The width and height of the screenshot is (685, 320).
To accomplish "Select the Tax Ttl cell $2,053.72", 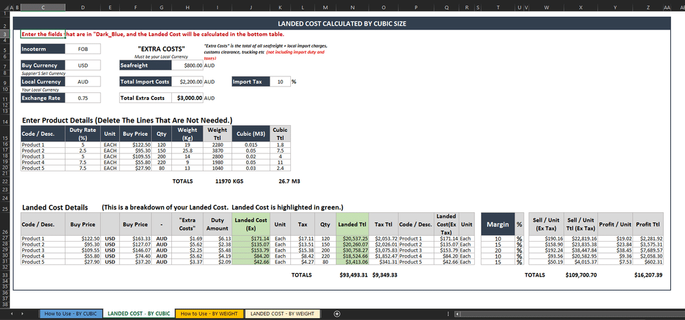I will (x=383, y=239).
